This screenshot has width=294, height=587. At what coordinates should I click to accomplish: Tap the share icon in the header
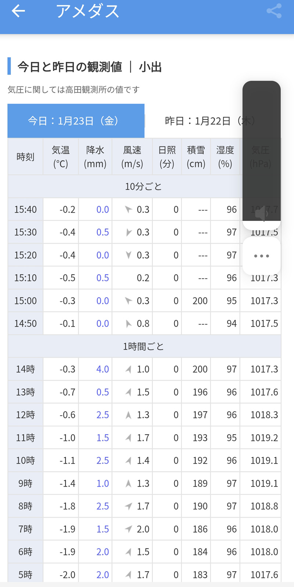point(274,11)
